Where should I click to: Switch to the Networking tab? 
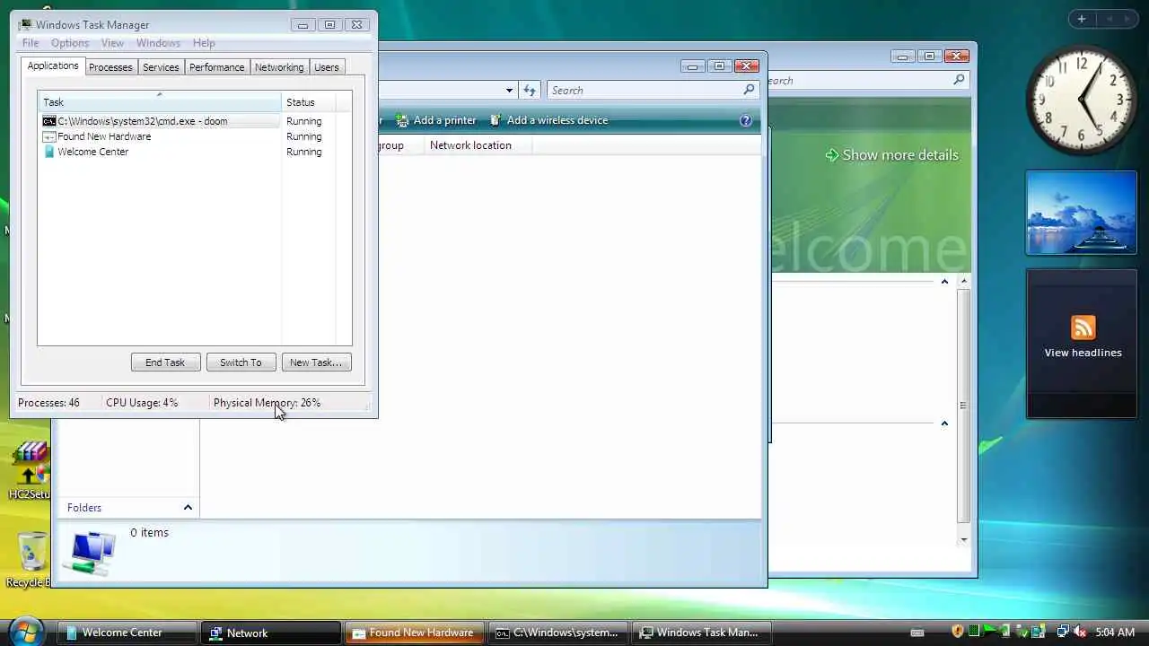click(x=279, y=67)
